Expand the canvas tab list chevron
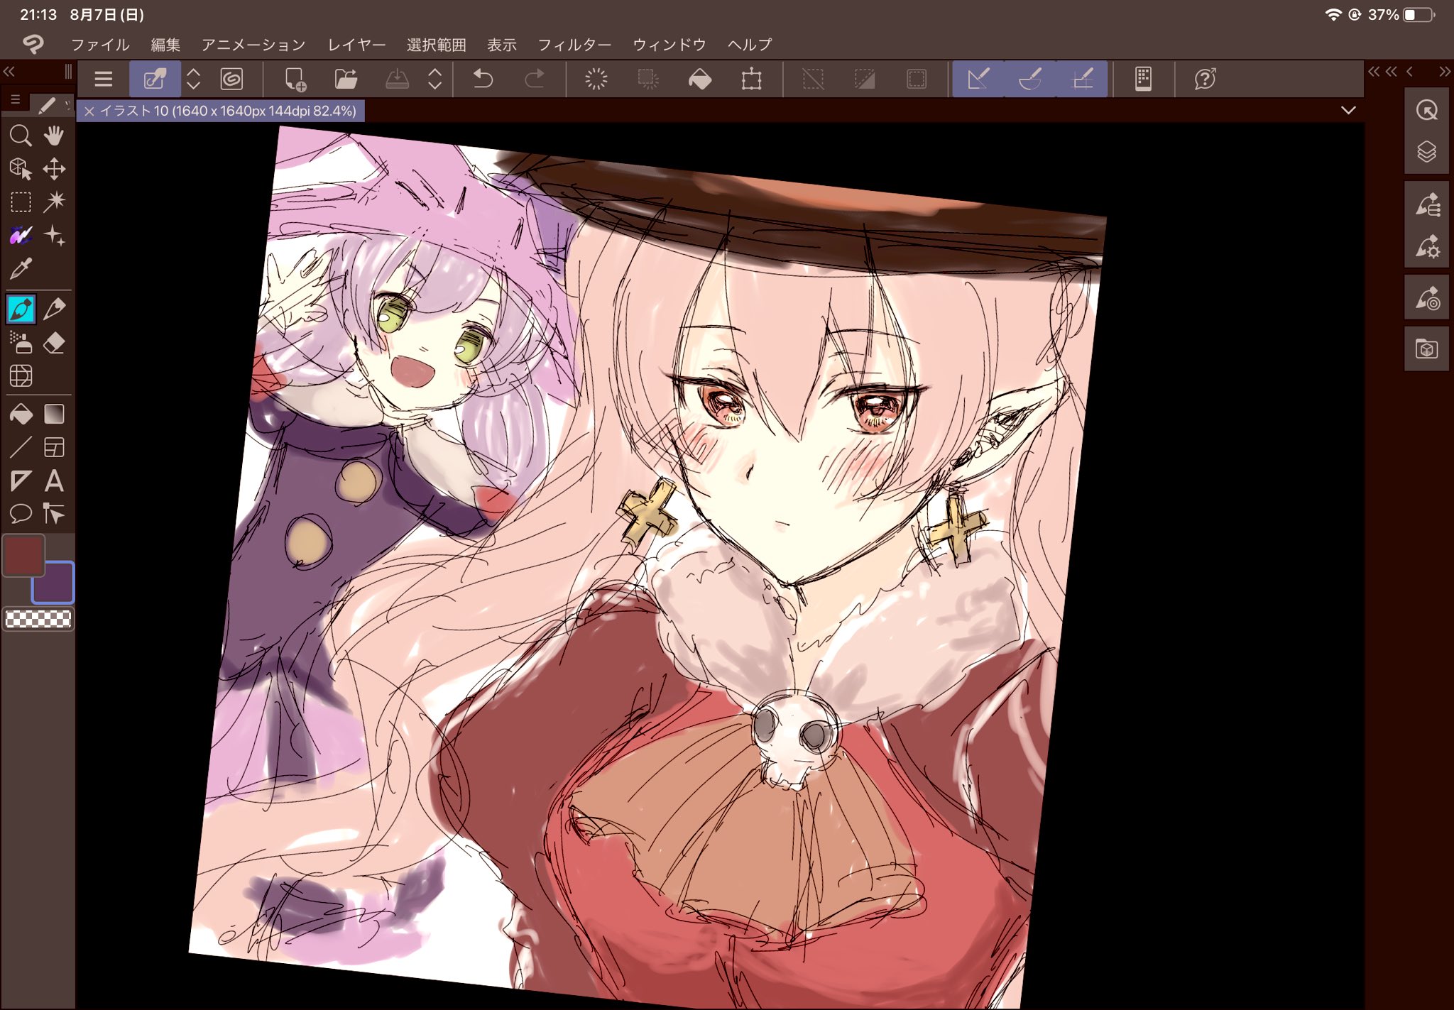The width and height of the screenshot is (1454, 1010). pyautogui.click(x=1348, y=110)
